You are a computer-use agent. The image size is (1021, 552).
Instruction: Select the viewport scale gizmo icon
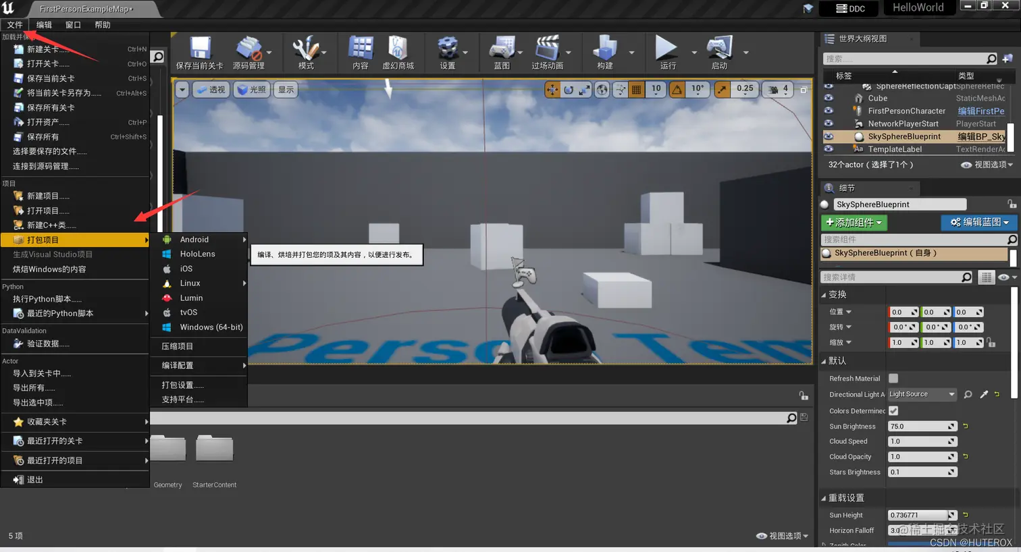pyautogui.click(x=584, y=90)
